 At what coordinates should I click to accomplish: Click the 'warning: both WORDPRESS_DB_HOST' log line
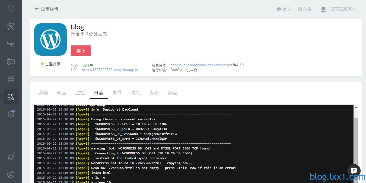[x=150, y=148]
